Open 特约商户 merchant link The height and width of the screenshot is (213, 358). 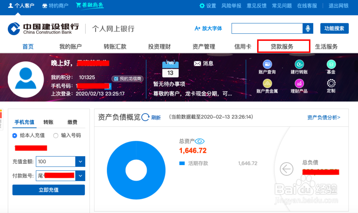point(55,6)
